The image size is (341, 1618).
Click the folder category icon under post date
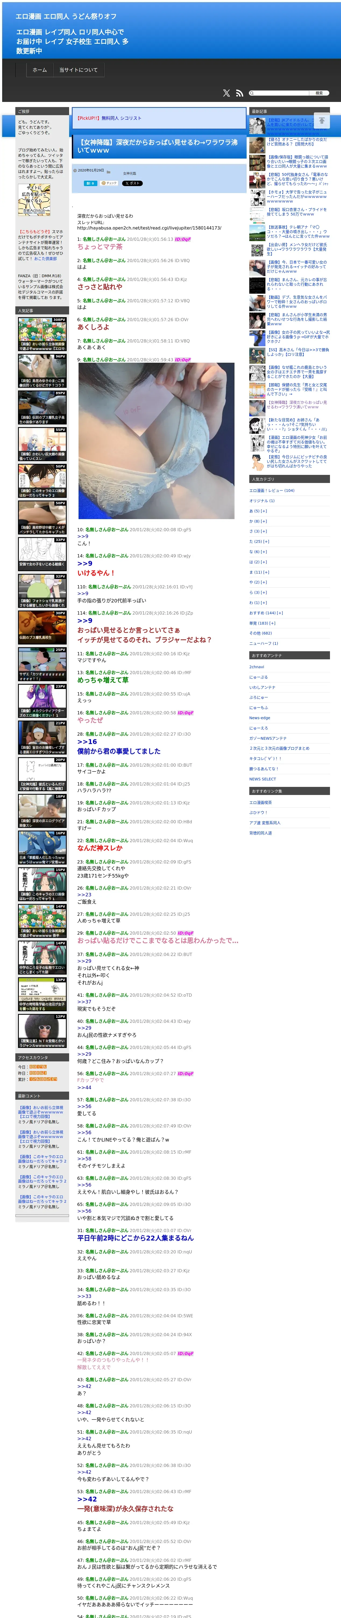(x=108, y=172)
